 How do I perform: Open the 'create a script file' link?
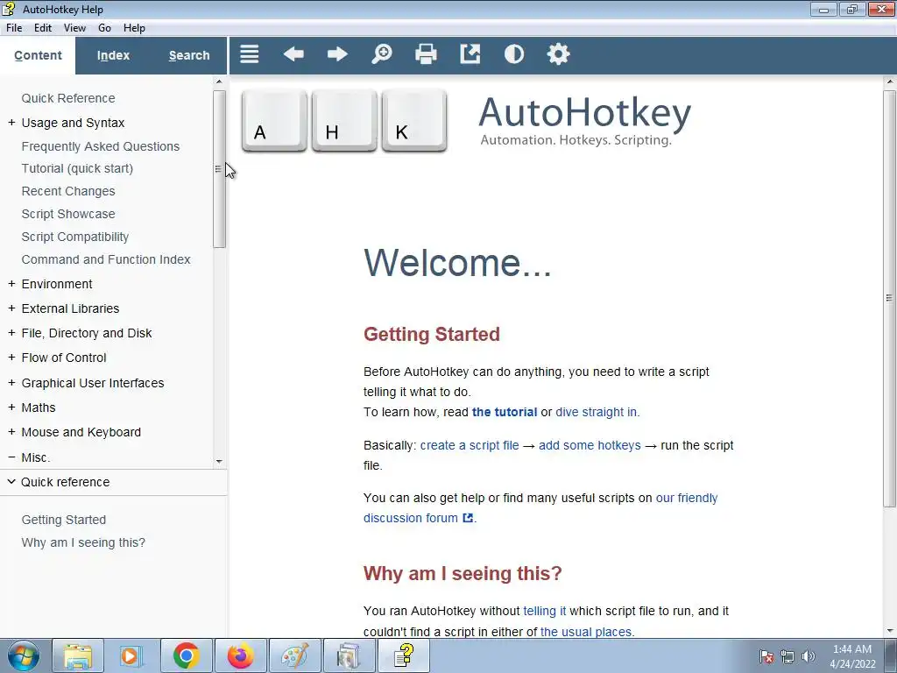click(x=470, y=445)
